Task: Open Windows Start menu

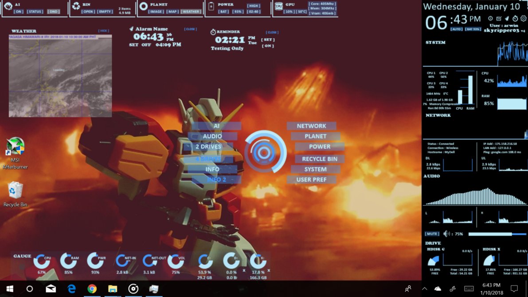Action: click(x=10, y=289)
